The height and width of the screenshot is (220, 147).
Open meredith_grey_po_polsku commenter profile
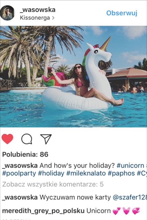click(x=43, y=211)
